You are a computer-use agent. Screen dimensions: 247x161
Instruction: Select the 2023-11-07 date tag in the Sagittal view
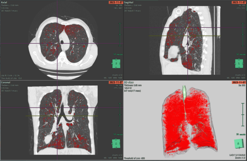239,3
